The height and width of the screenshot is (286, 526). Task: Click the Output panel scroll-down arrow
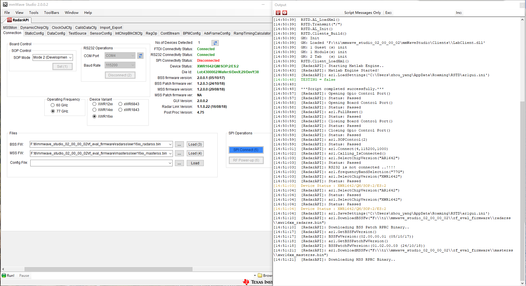(x=522, y=283)
